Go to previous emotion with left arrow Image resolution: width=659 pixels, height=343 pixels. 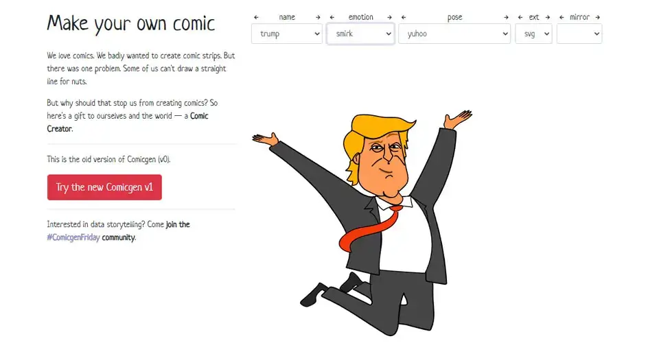click(332, 17)
